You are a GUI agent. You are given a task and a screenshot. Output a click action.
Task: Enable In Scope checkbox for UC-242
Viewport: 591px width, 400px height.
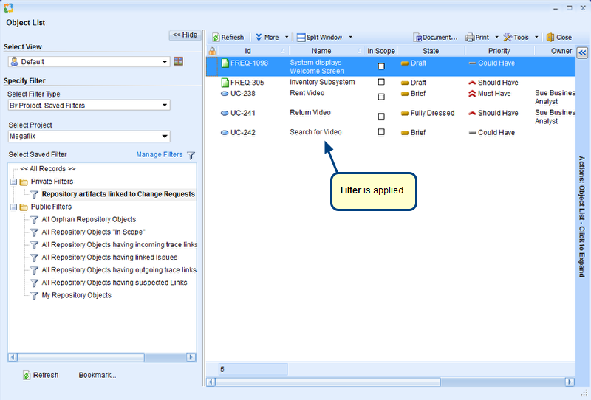pos(381,132)
